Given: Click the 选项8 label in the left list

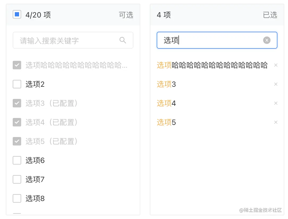Looking at the screenshot, I should tap(35, 199).
